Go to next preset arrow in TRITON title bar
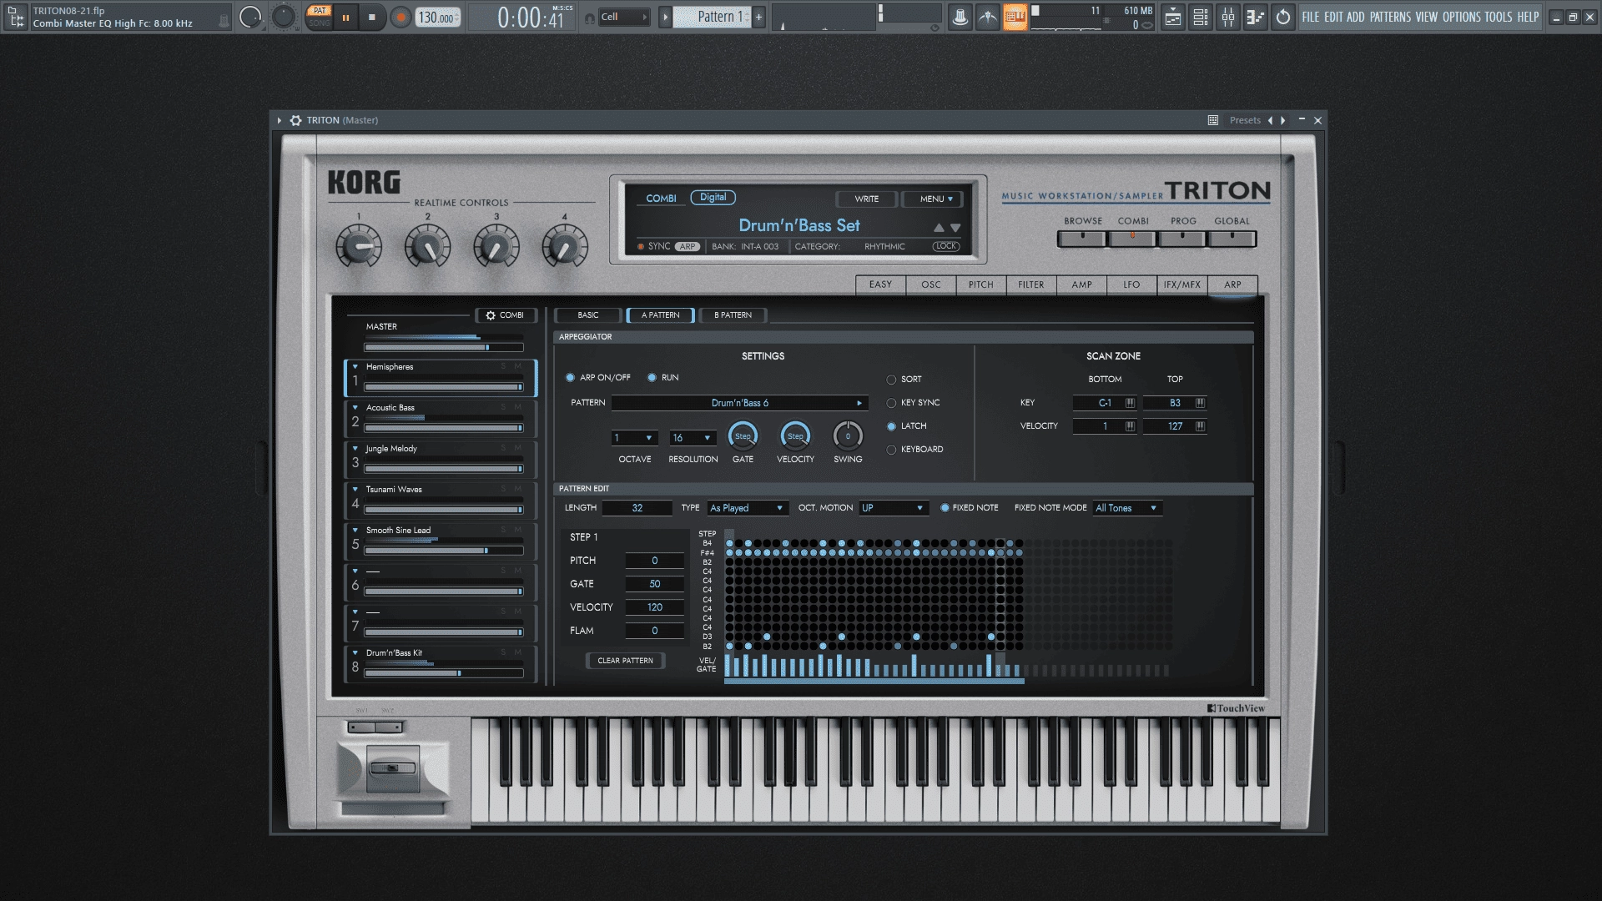This screenshot has width=1602, height=901. coord(1283,120)
